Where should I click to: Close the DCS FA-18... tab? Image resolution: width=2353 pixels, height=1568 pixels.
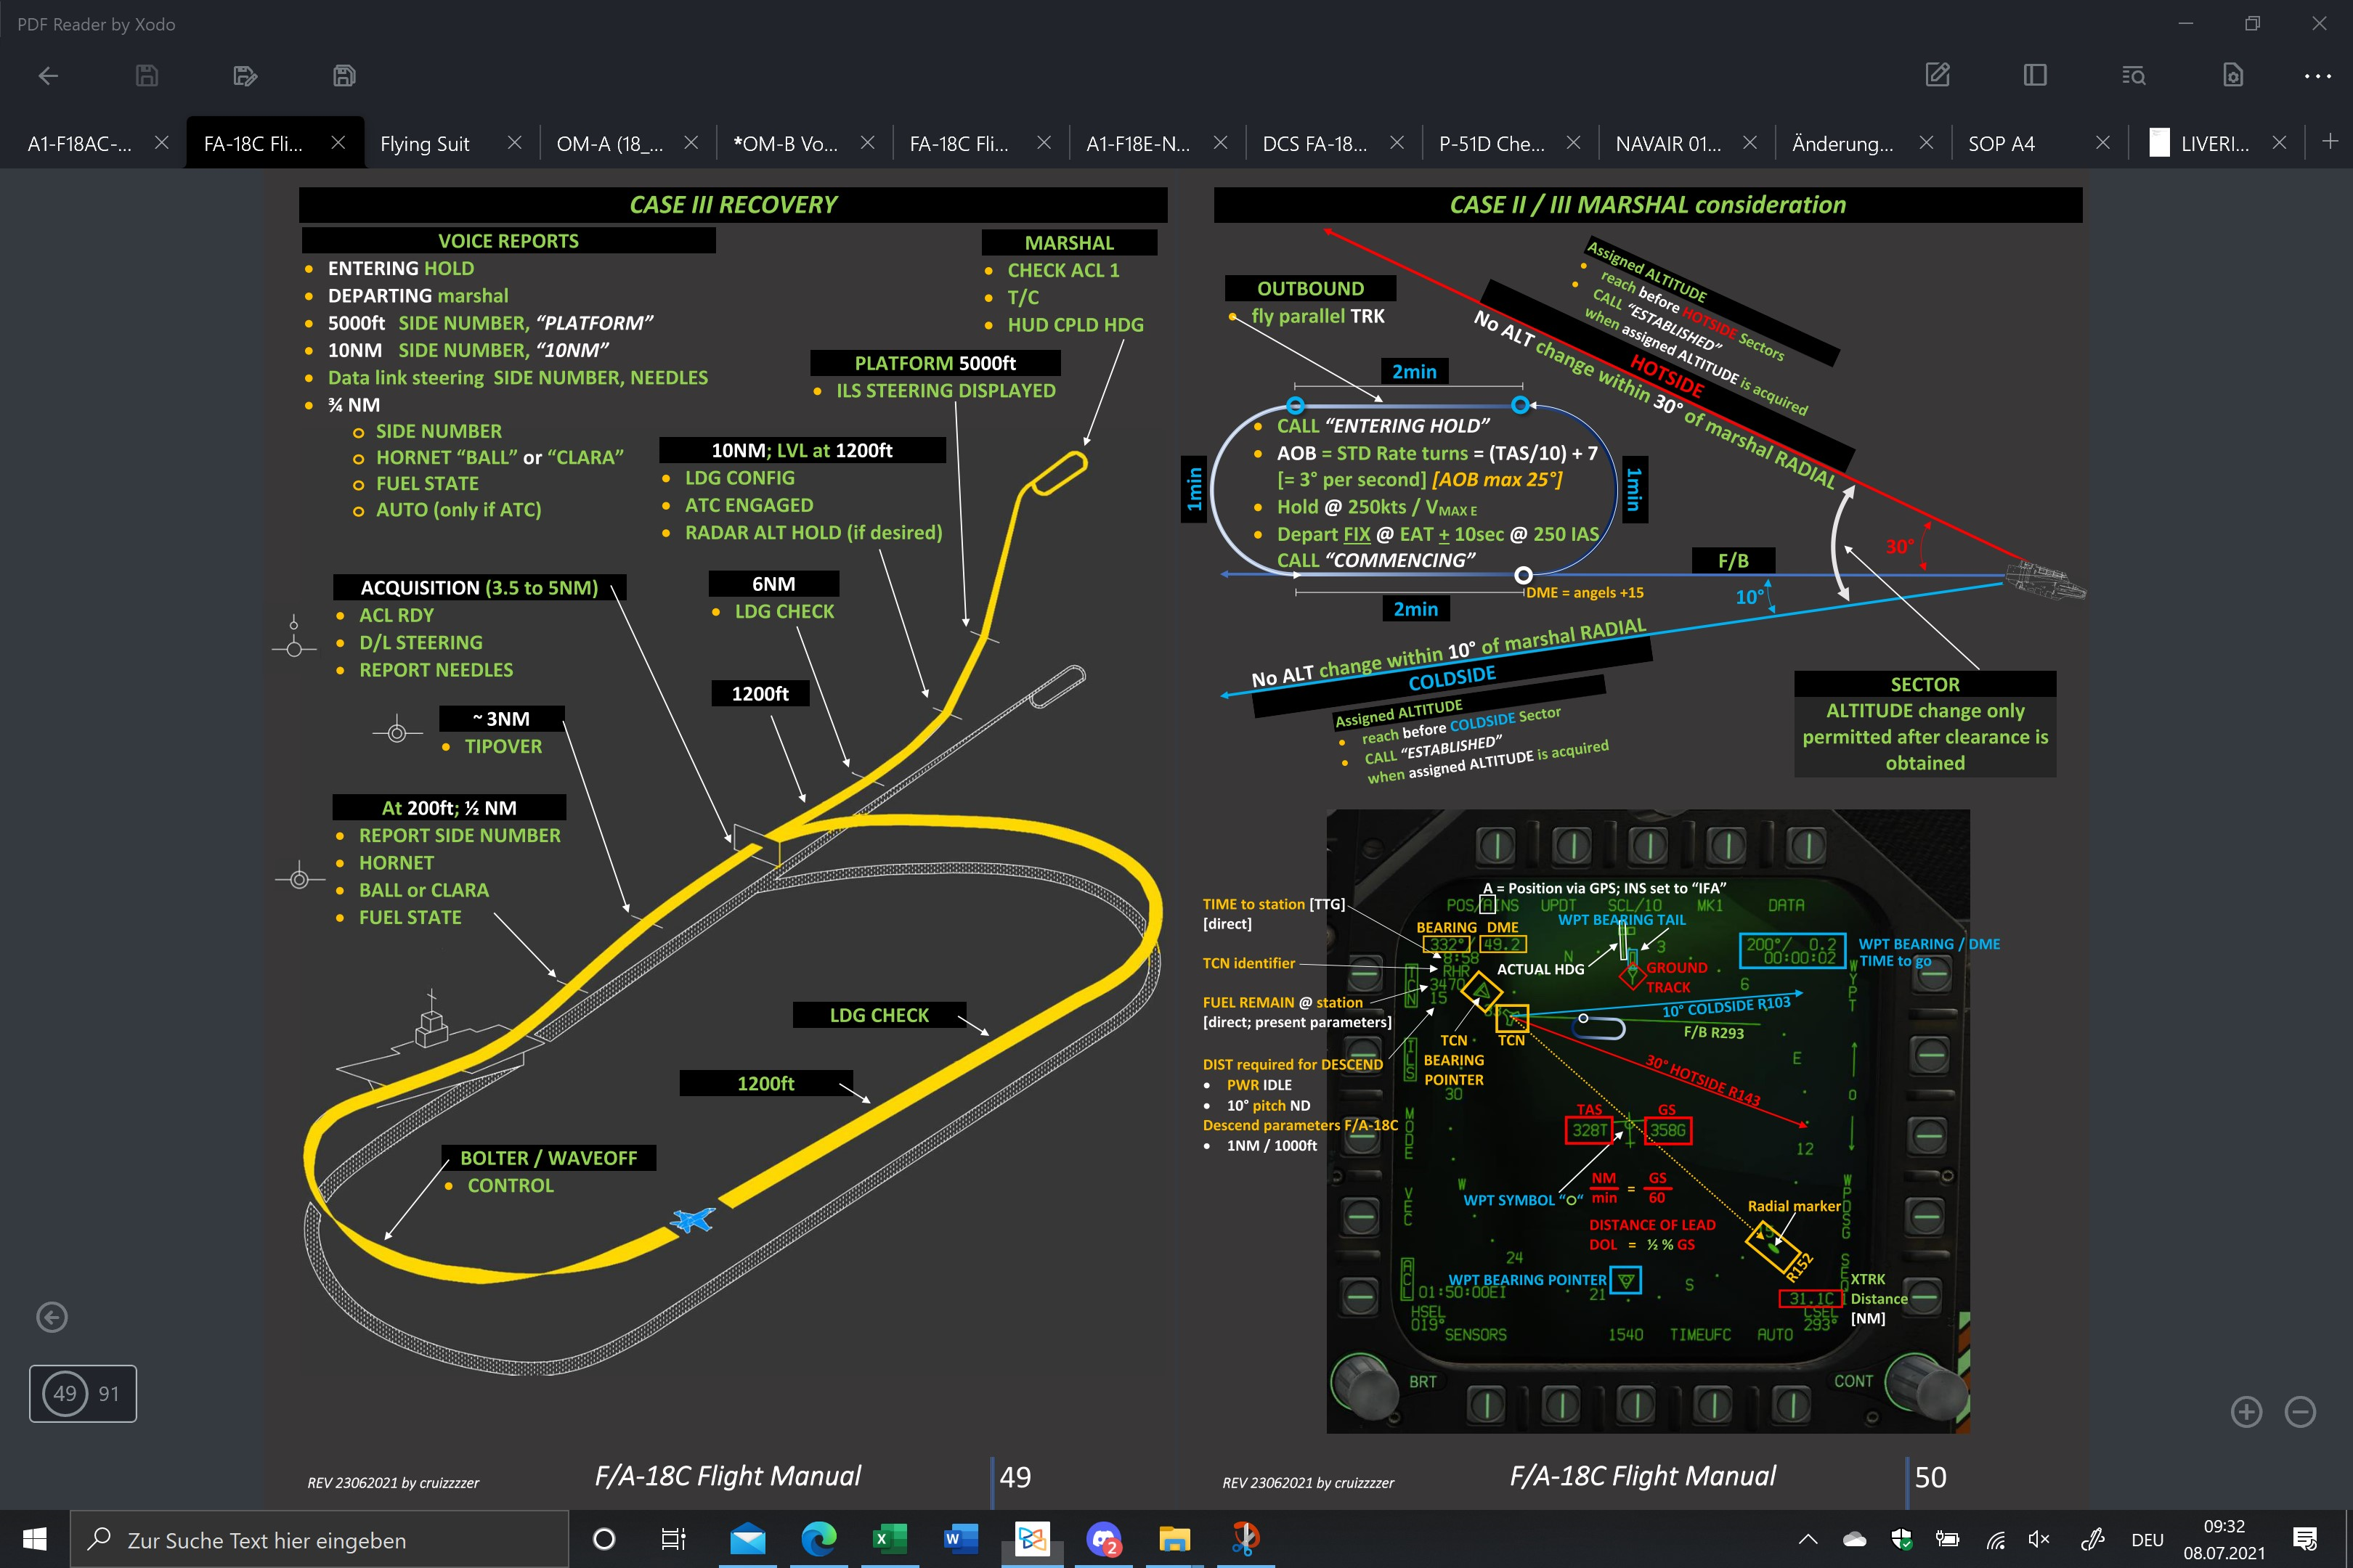click(1397, 143)
